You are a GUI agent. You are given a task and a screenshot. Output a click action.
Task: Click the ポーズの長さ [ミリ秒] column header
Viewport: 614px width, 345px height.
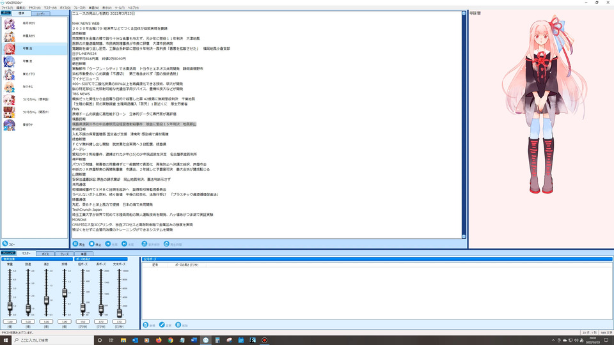[186, 264]
